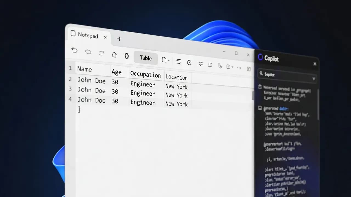351x197 pixels.
Task: Select the pointer cursor tool icon
Action: (219, 66)
